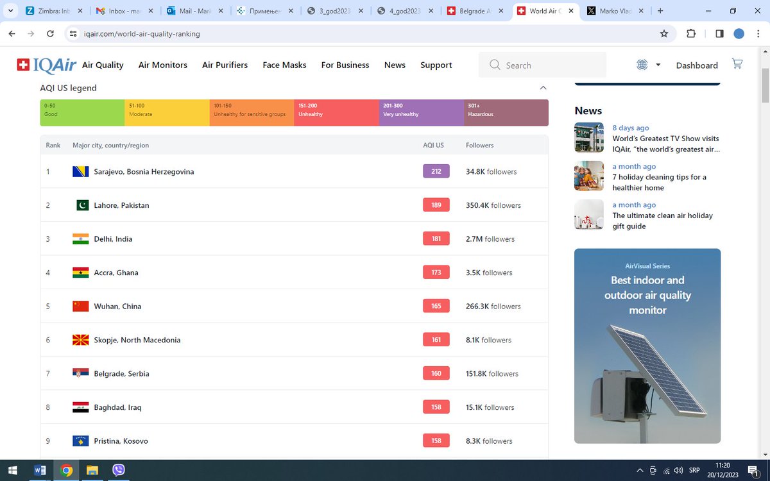Open Skopje, North Macedonia ranking entry
The height and width of the screenshot is (481, 770).
(295, 340)
